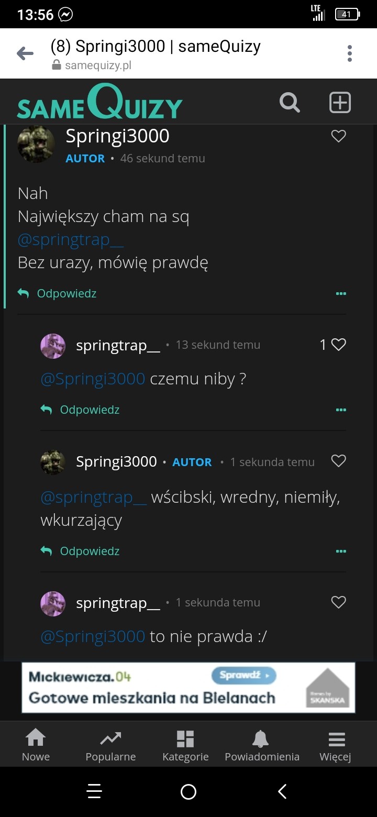This screenshot has height=817, width=377.
Task: Click the browser back arrow
Action: 25,53
